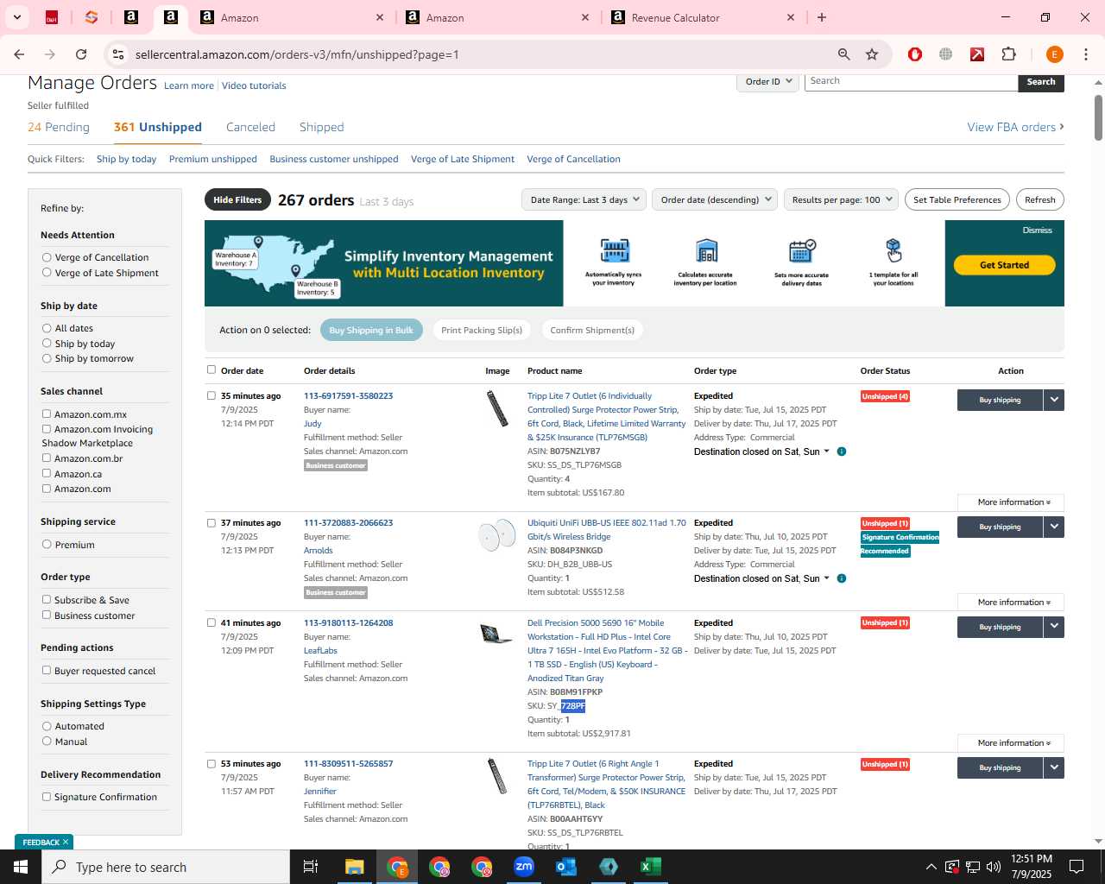Click Refresh orders button
The width and height of the screenshot is (1105, 884).
coord(1040,199)
